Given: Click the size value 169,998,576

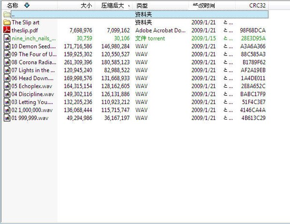Looking at the screenshot, I should coord(78,78).
